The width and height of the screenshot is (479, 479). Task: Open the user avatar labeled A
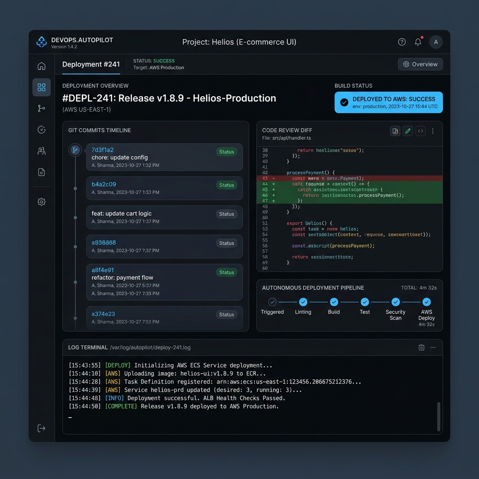click(x=436, y=42)
